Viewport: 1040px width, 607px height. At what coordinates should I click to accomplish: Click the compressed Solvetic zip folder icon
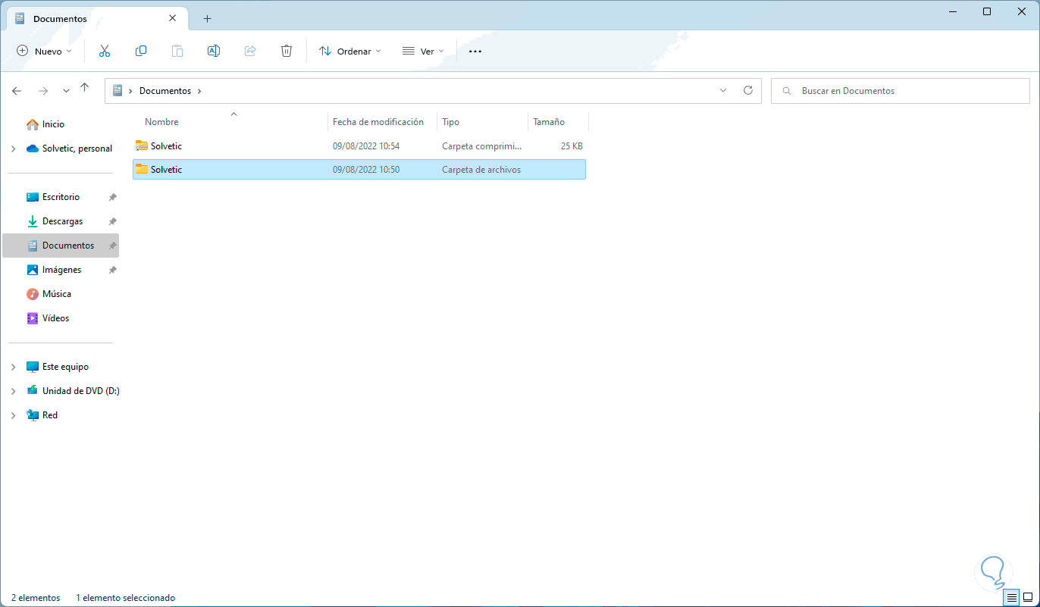[x=142, y=145]
